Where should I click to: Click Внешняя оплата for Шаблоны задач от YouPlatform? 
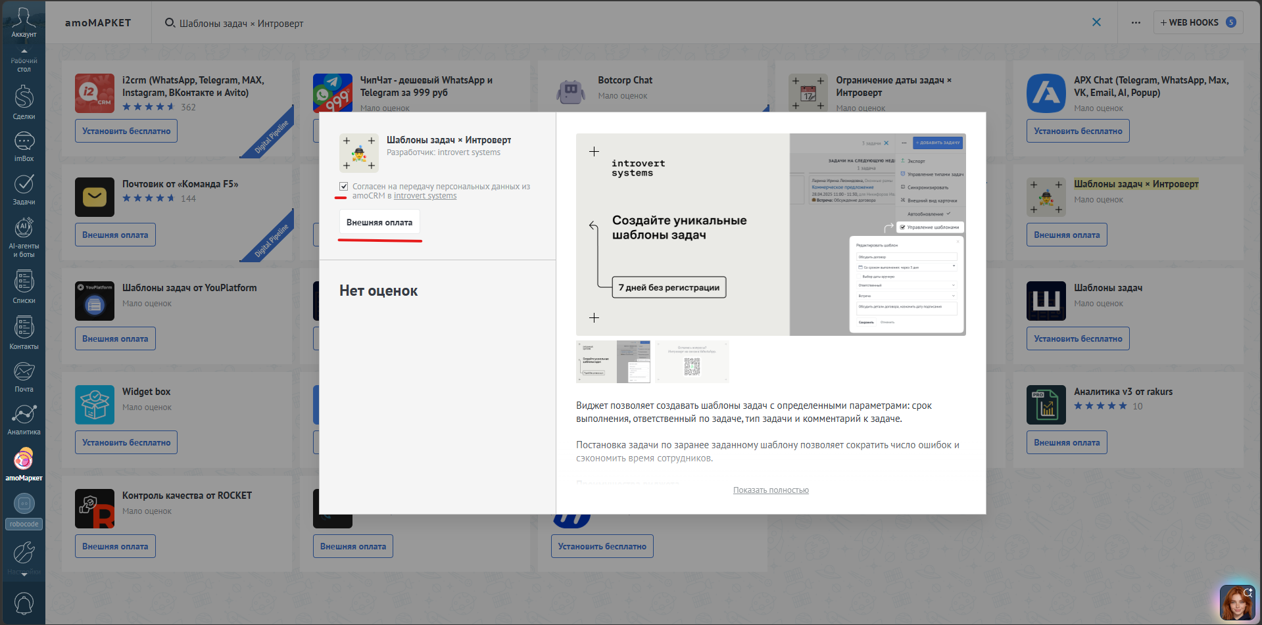pos(115,338)
